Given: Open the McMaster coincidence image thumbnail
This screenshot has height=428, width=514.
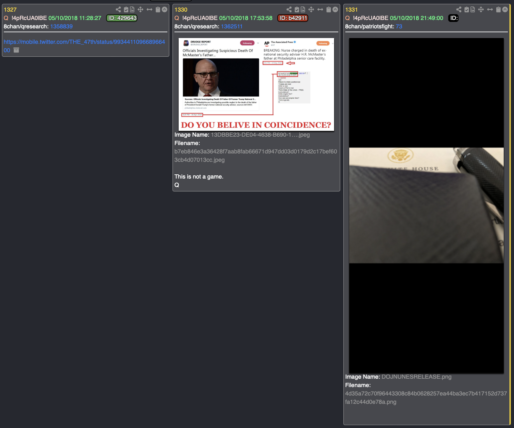Looking at the screenshot, I should click(256, 84).
